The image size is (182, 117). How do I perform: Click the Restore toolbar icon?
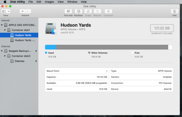97,11
